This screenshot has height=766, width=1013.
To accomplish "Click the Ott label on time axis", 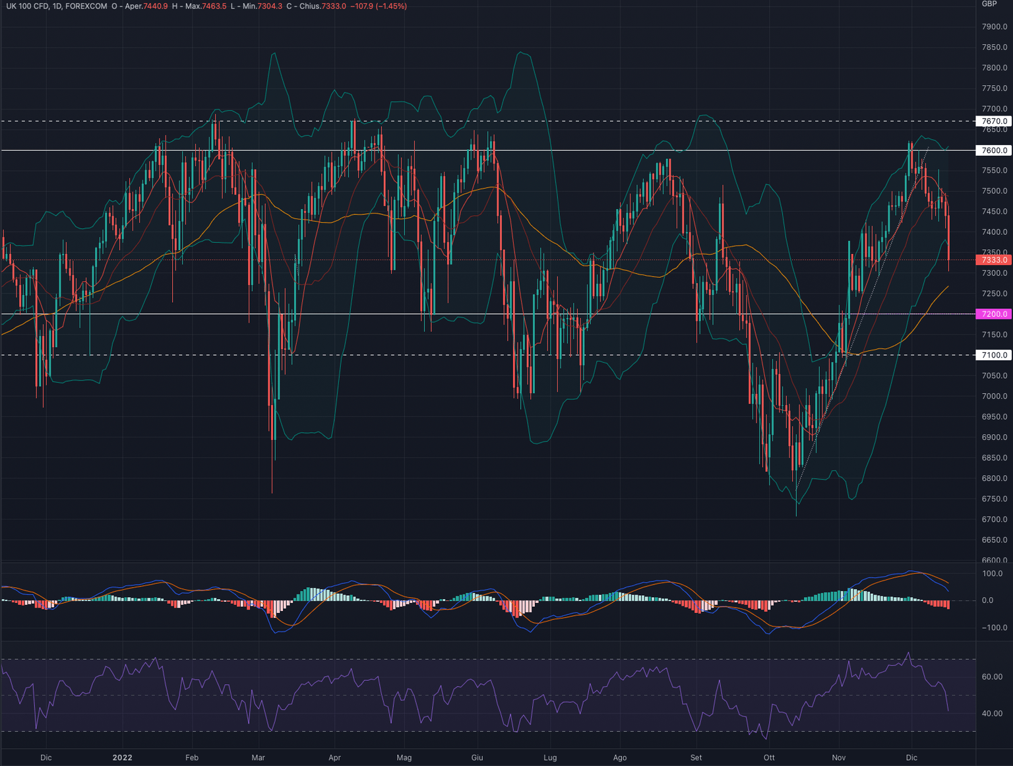I will [769, 757].
